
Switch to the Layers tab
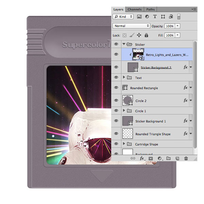coord(118,10)
